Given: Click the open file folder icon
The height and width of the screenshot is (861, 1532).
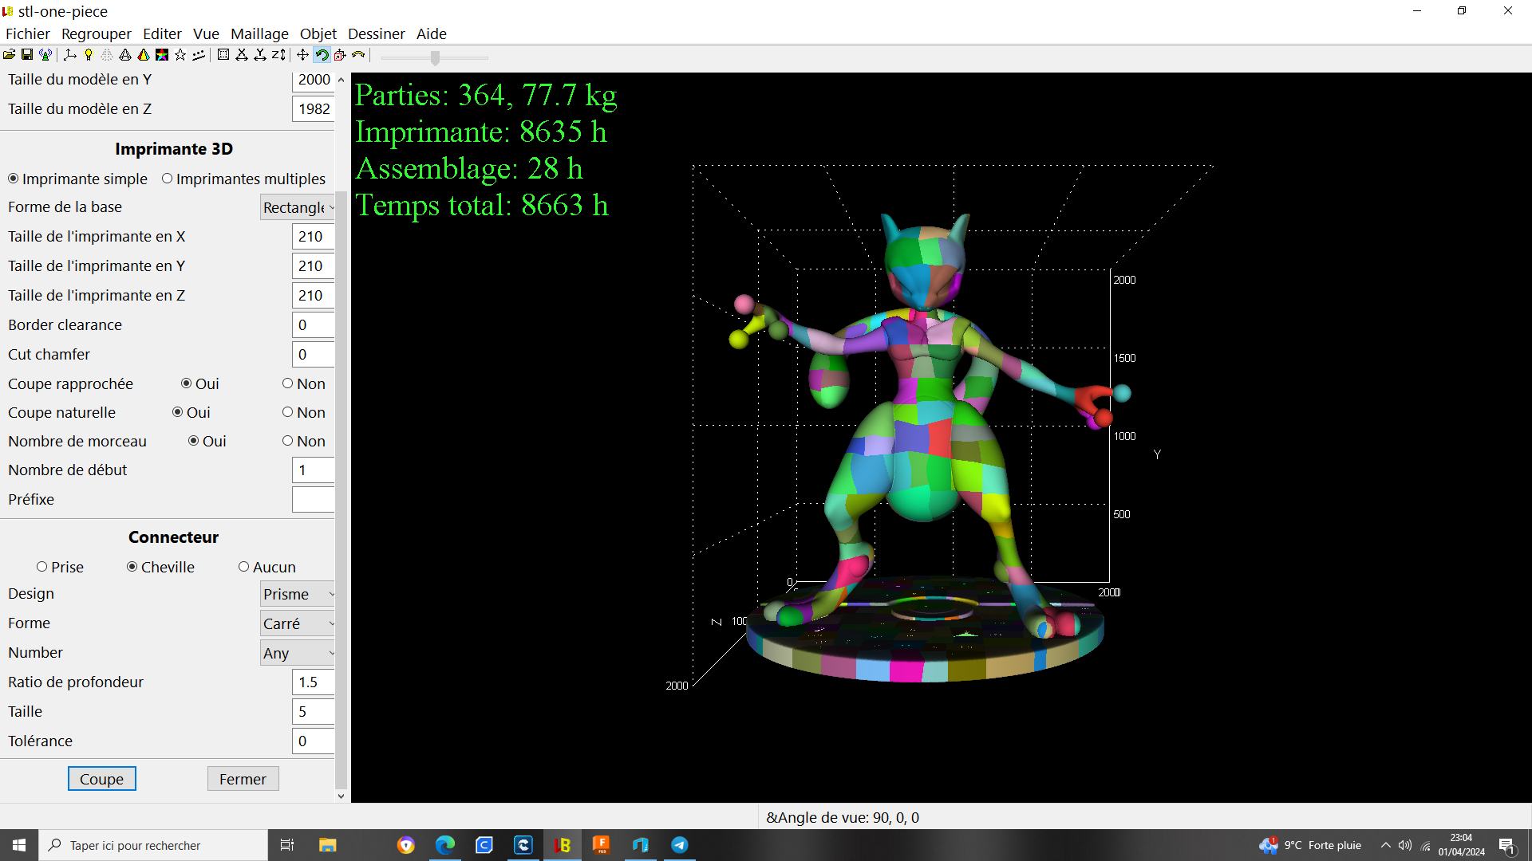Looking at the screenshot, I should pyautogui.click(x=9, y=55).
